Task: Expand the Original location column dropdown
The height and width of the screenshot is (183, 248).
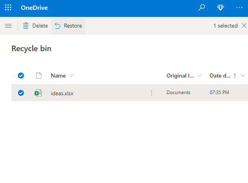Action: [x=200, y=76]
